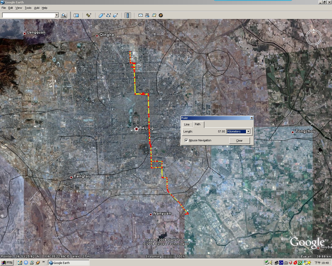This screenshot has width=332, height=266.
Task: Click the Google Earth title bar icon
Action: 3,2
